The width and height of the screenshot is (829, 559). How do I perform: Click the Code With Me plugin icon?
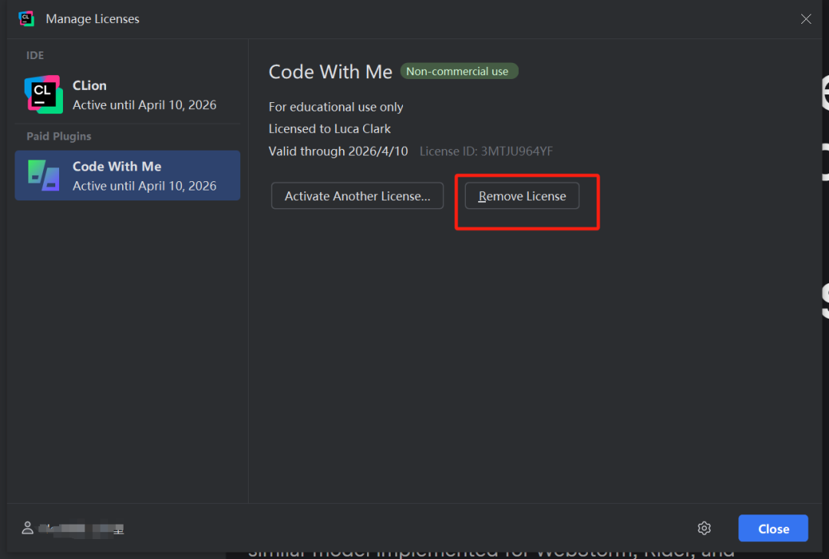click(44, 176)
